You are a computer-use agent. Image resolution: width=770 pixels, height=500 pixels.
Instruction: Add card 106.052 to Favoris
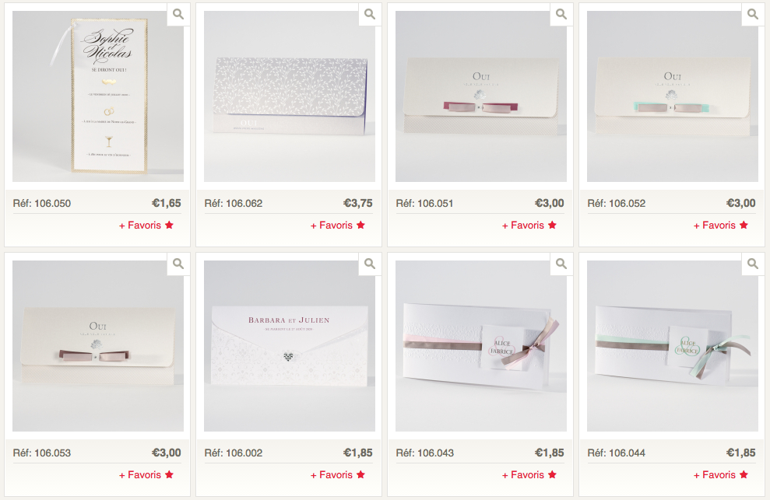pyautogui.click(x=721, y=226)
